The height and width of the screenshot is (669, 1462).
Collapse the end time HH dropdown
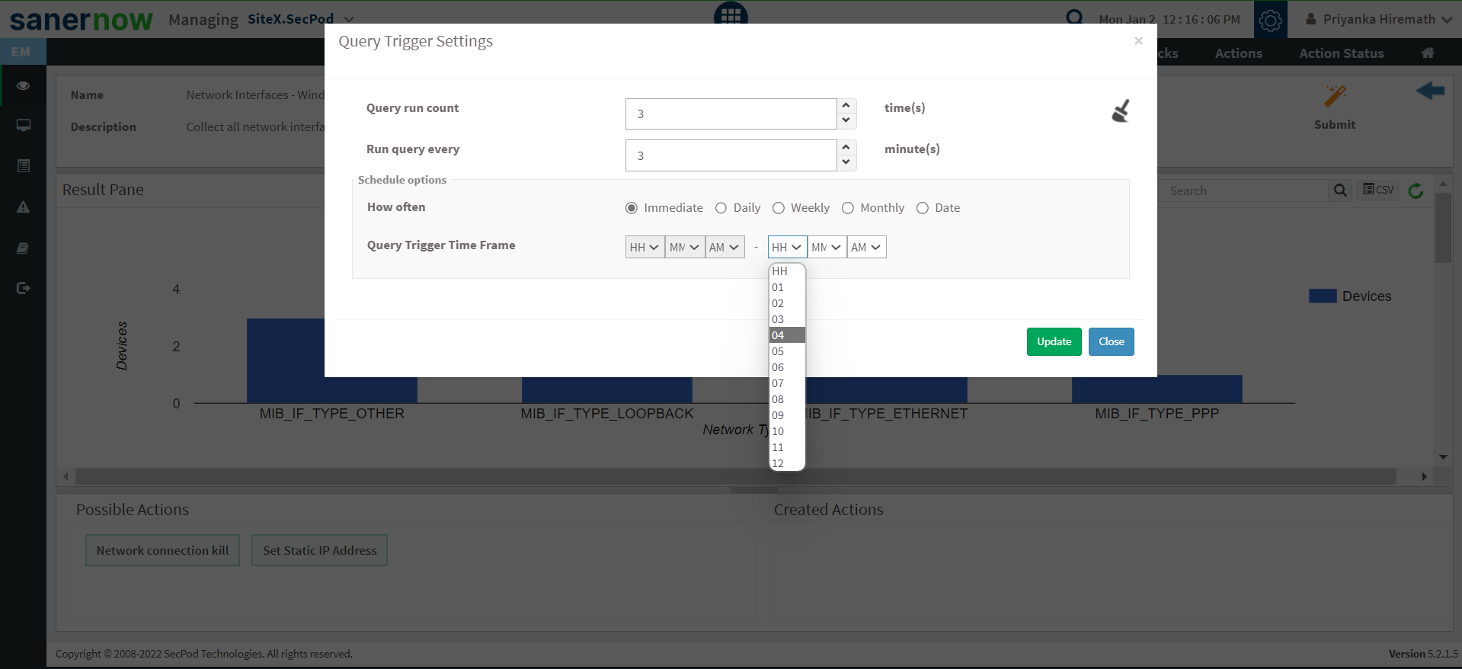787,247
